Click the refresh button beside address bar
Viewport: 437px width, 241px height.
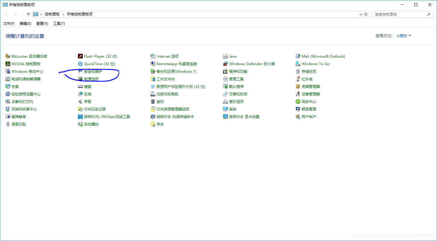pos(366,14)
